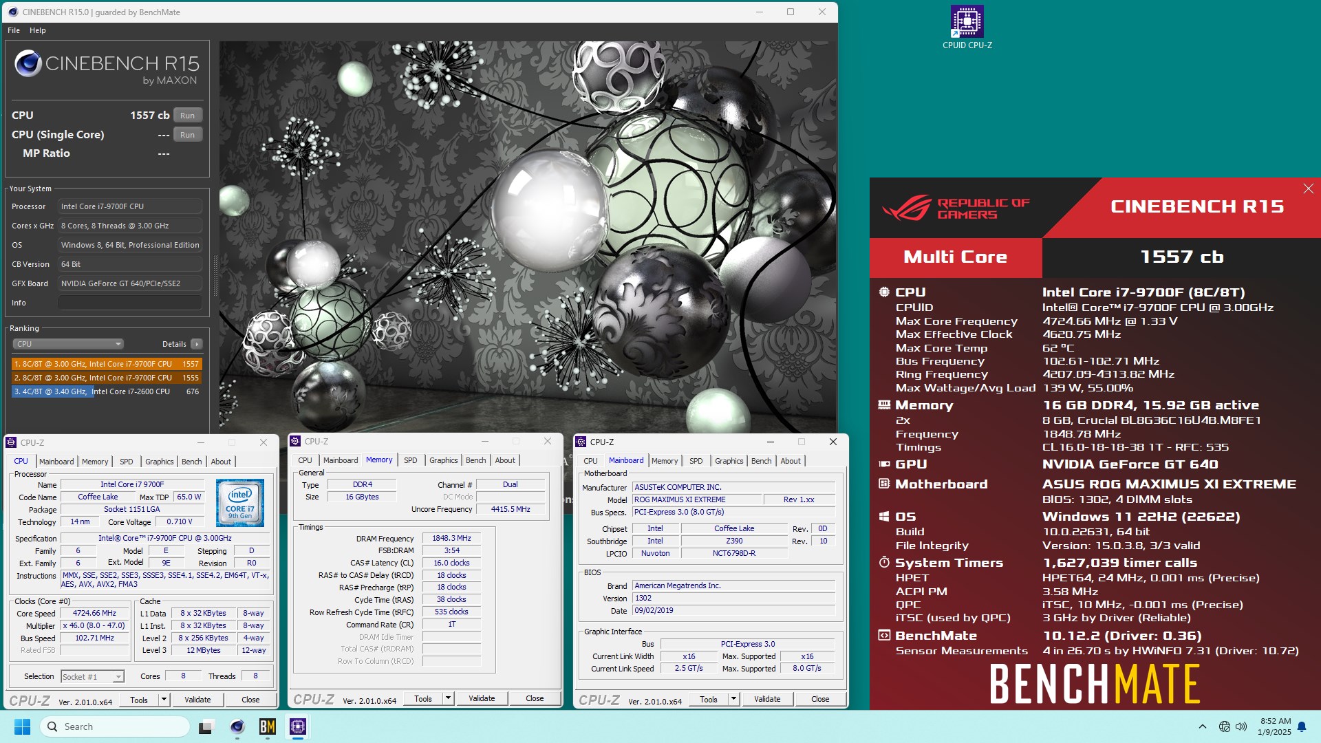Viewport: 1321px width, 743px height.
Task: Click Close button in CPU-Z CPU window
Action: coord(250,700)
